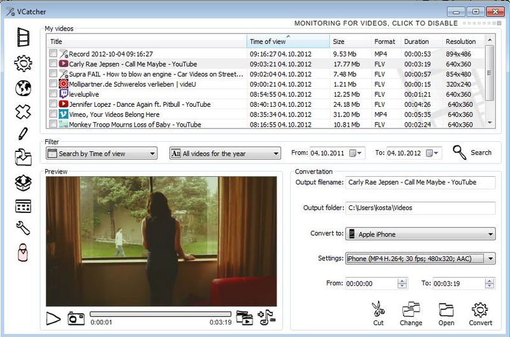Viewport: 510px width, 337px height.
Task: Tick the Supra FAIL video checkbox
Action: pos(53,73)
